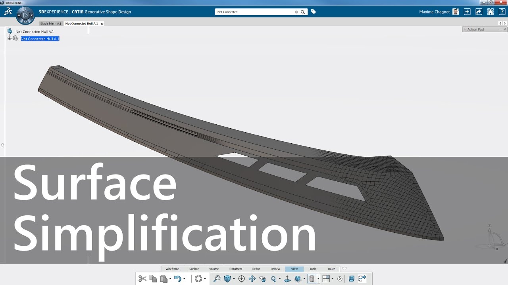Image resolution: width=508 pixels, height=285 pixels.
Task: Select the Pan four-arrow icon
Action: (x=252, y=279)
